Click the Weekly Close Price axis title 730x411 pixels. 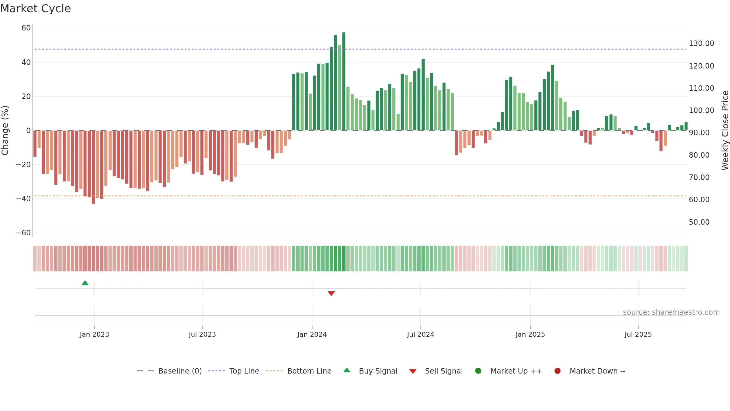click(725, 130)
